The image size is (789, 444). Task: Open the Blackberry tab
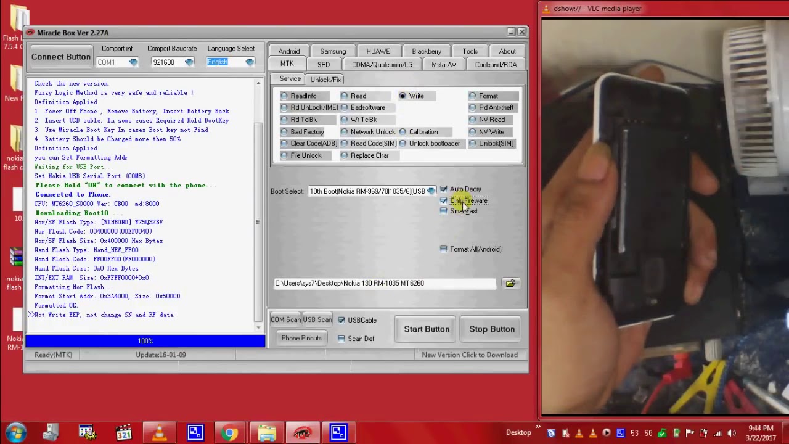pos(427,51)
